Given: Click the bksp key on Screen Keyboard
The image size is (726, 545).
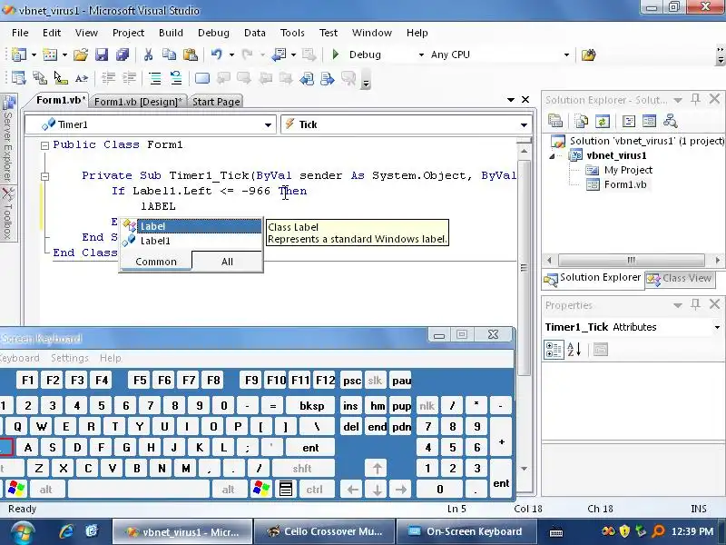Looking at the screenshot, I should (311, 406).
